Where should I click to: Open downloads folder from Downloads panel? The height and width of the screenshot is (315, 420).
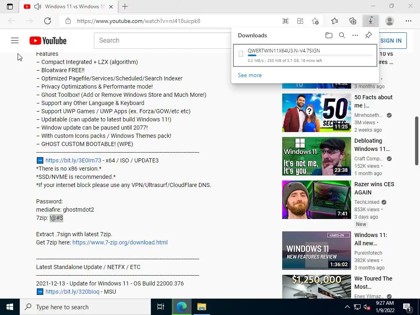click(x=329, y=35)
